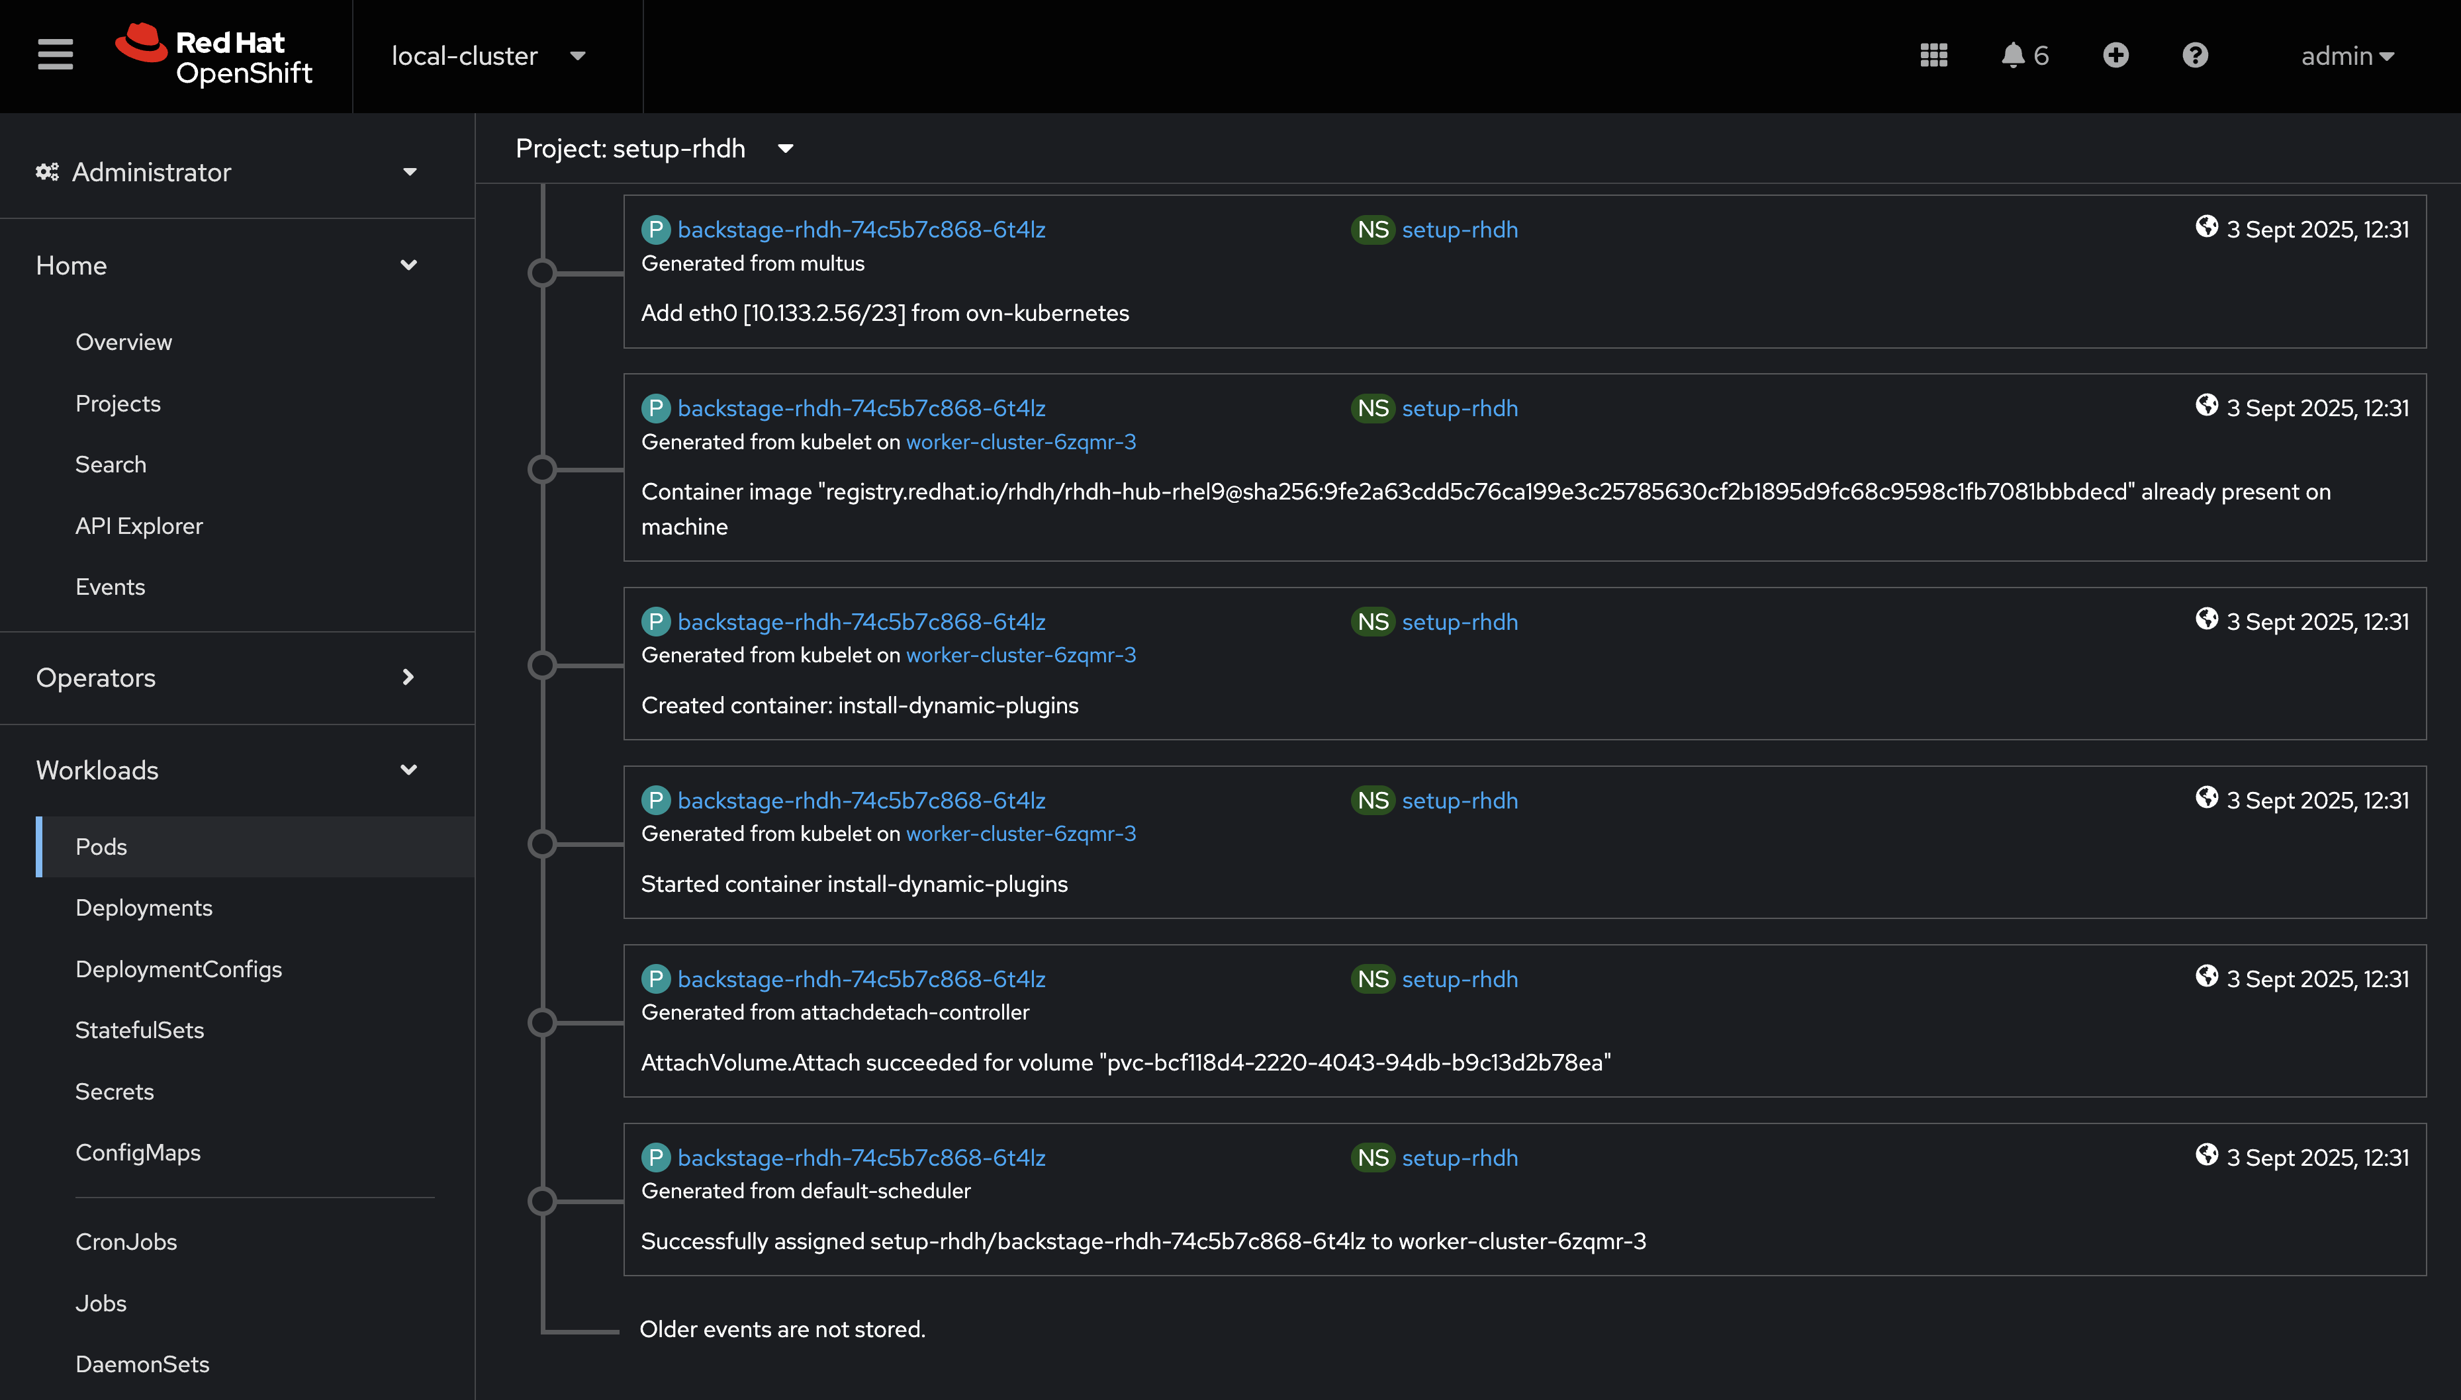Expand the Operators navigation section
2461x1400 pixels.
228,678
